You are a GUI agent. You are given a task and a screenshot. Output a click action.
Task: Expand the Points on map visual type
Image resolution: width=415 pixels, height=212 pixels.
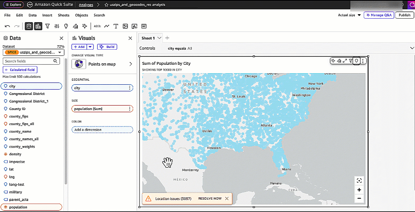(x=130, y=64)
